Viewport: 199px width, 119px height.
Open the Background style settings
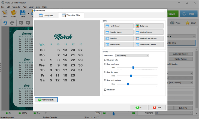click(x=149, y=26)
